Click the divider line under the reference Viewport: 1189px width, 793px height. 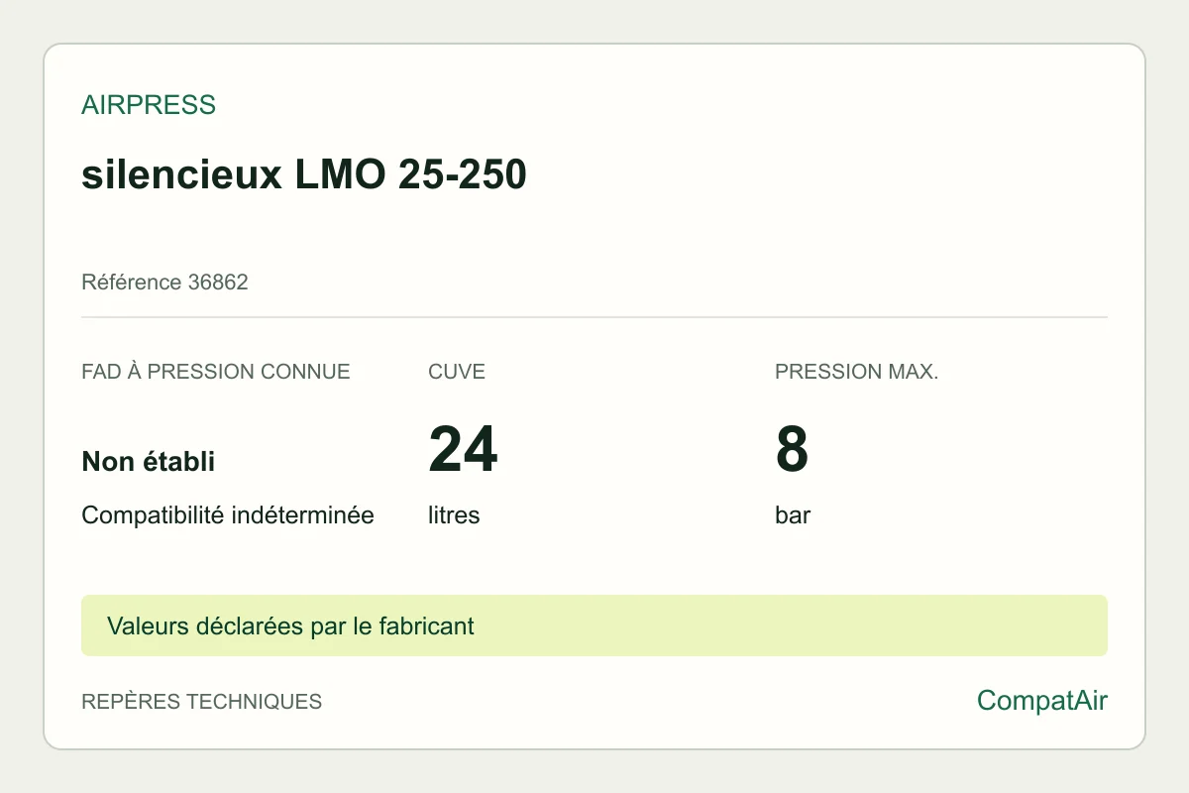pos(594,317)
